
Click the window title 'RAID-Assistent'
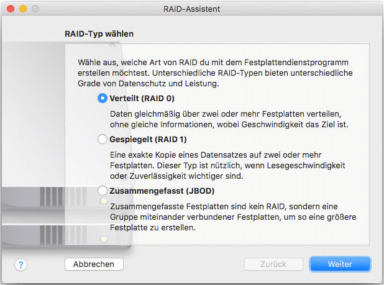192,9
